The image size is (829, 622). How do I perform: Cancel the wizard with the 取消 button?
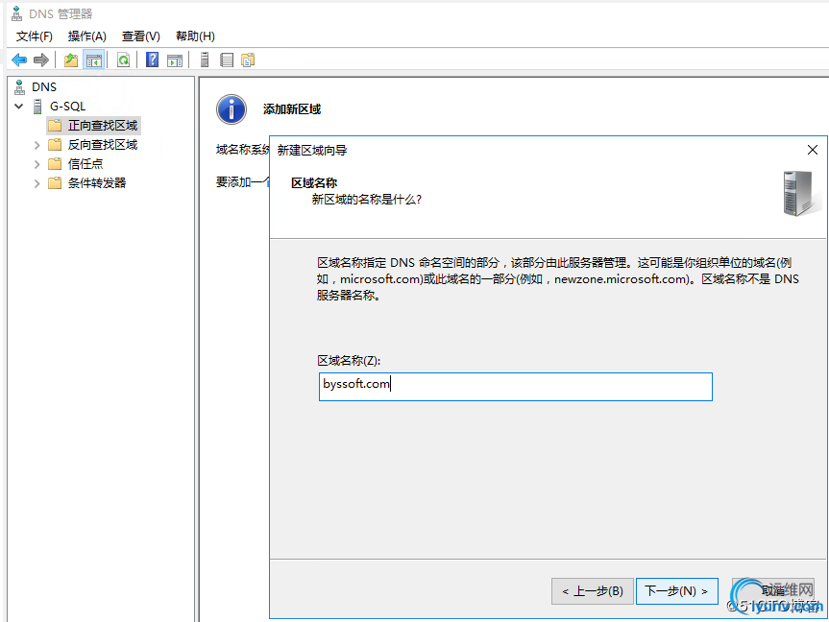[773, 591]
